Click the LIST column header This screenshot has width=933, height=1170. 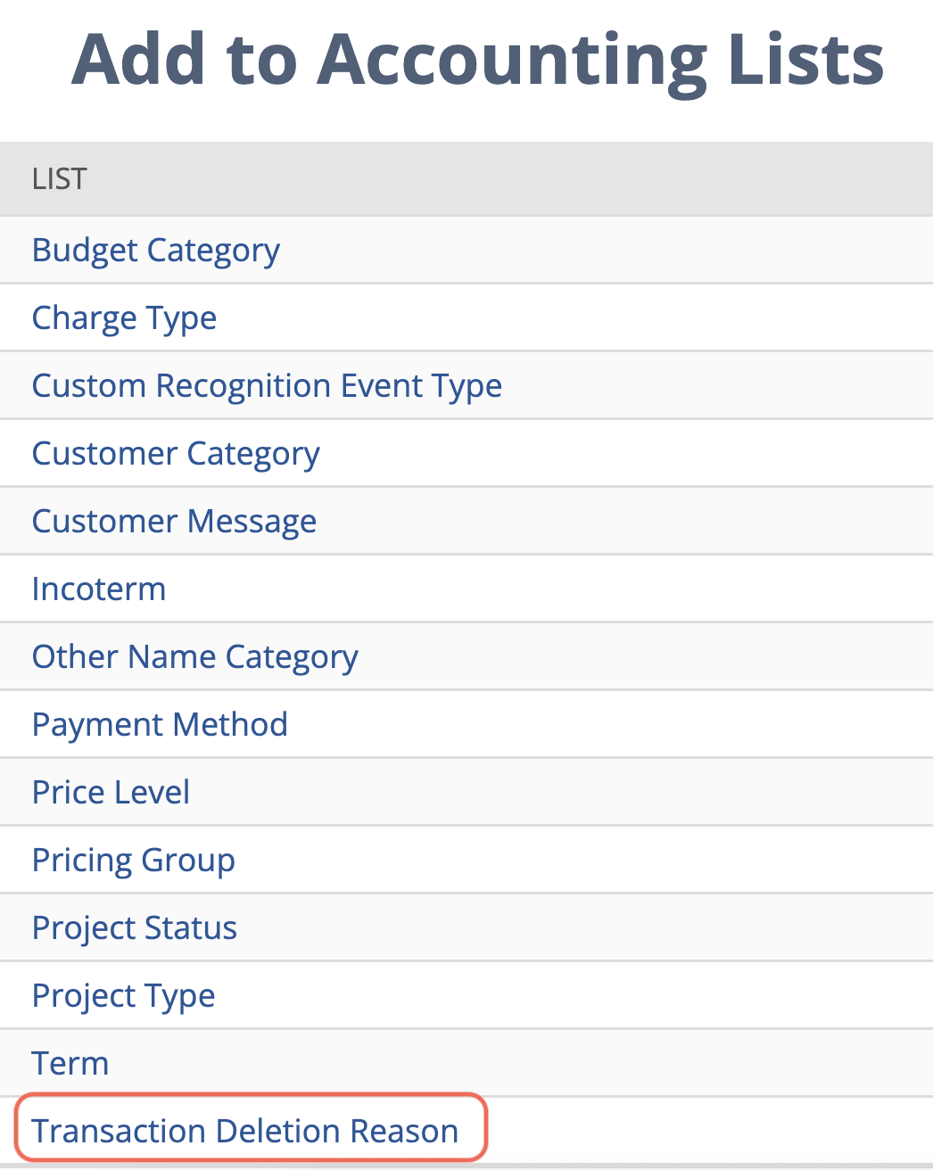[59, 178]
